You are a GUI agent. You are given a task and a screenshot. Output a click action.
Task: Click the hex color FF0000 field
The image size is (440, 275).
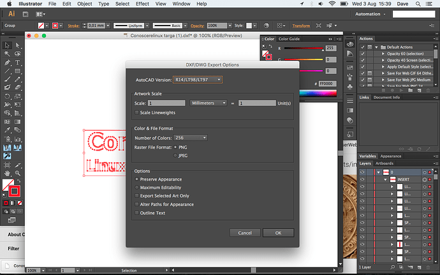point(328,84)
